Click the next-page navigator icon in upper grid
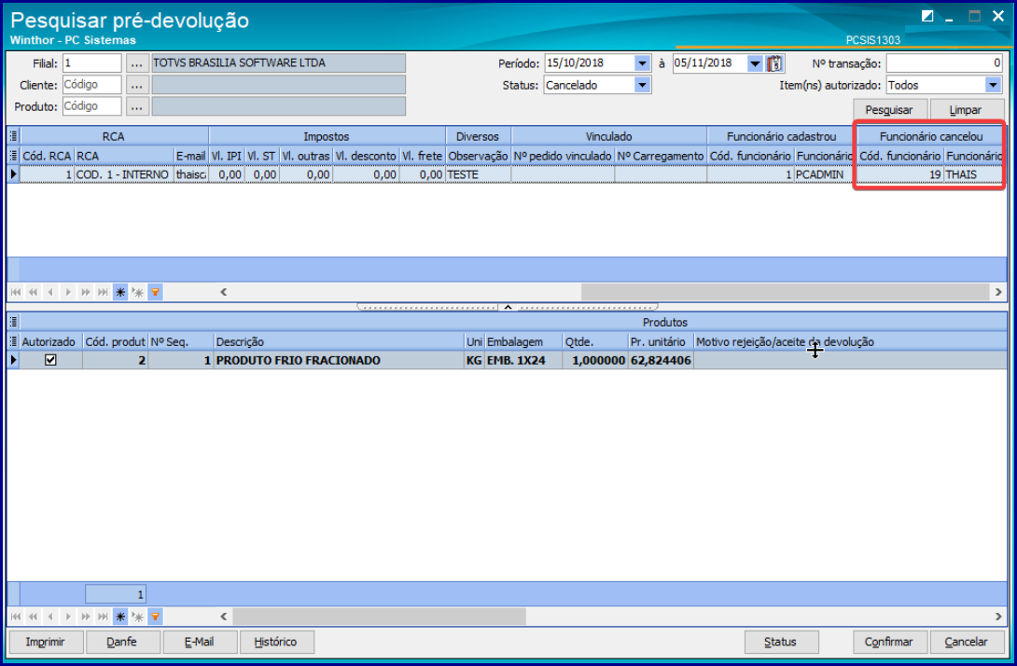The image size is (1017, 666). click(x=86, y=293)
